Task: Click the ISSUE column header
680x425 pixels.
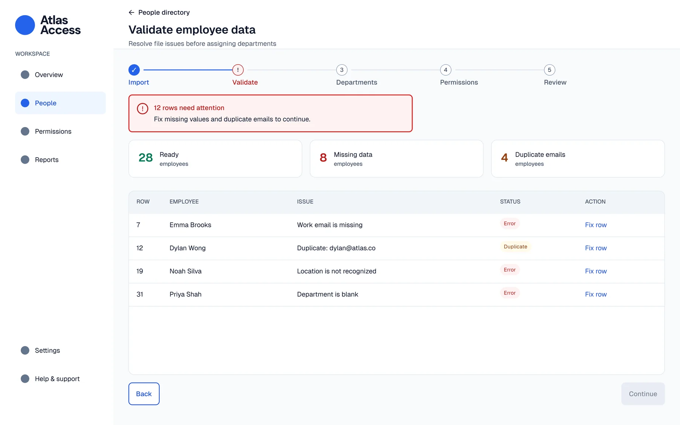Action: point(305,202)
